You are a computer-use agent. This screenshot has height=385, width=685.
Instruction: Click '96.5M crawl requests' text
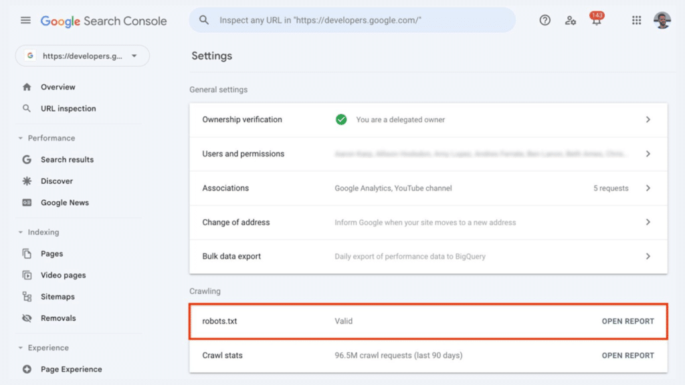coord(399,356)
